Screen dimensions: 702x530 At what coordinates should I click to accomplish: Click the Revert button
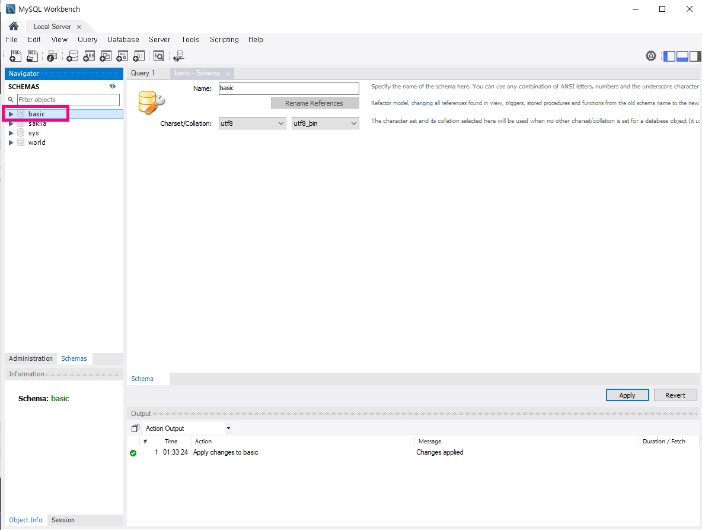675,395
